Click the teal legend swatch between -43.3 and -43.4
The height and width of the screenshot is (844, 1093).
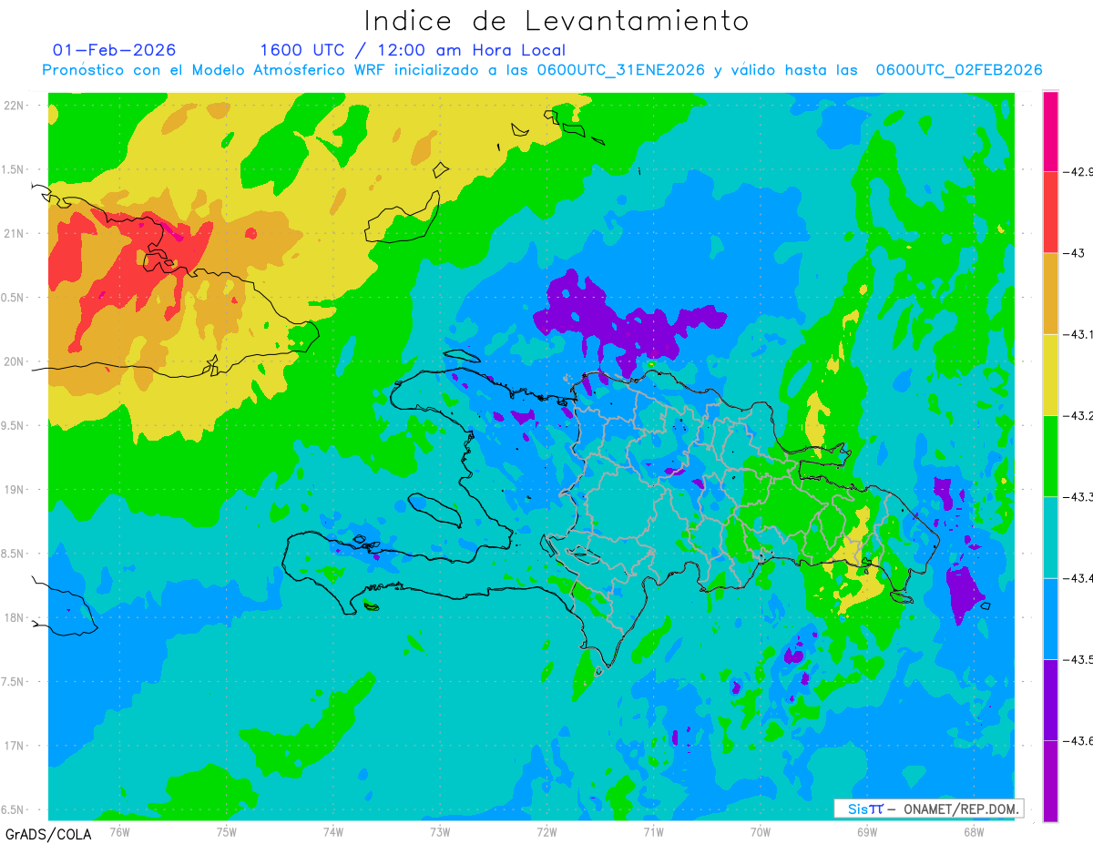click(x=1050, y=537)
